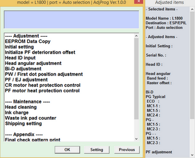The image size is (195, 158).
Task: Click the adjustment list scroll-down arrow
Action: coord(136,139)
